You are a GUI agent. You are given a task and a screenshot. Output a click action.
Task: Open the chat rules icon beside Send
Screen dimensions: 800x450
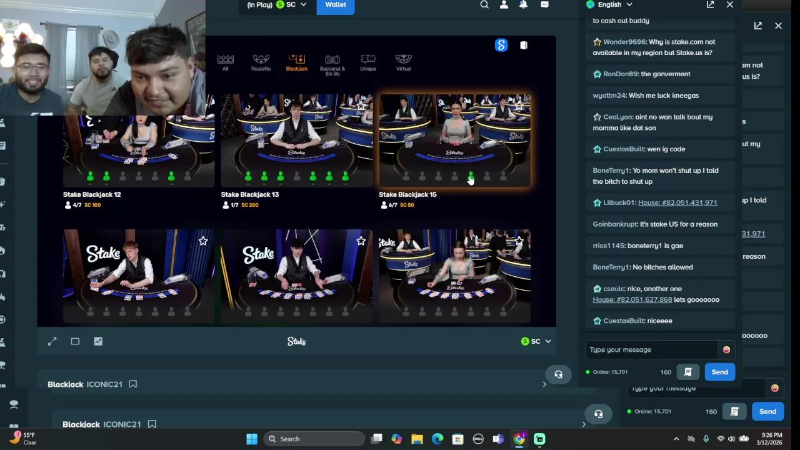[x=687, y=372]
